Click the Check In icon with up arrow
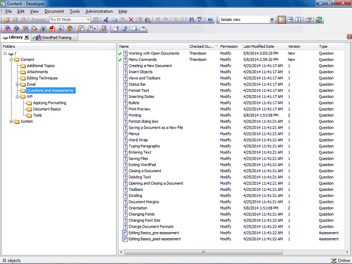Image resolution: width=352 pixels, height=264 pixels. [x=116, y=29]
